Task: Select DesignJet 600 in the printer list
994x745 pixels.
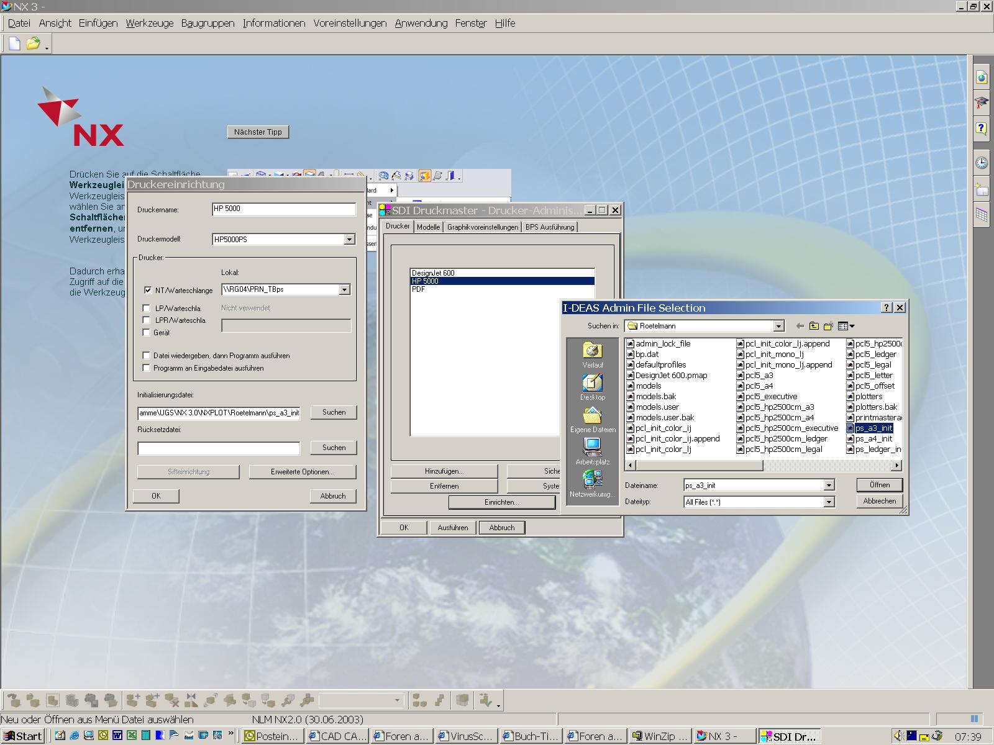Action: (502, 273)
